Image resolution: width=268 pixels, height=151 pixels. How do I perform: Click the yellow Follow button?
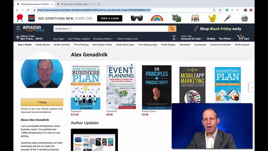tap(42, 102)
